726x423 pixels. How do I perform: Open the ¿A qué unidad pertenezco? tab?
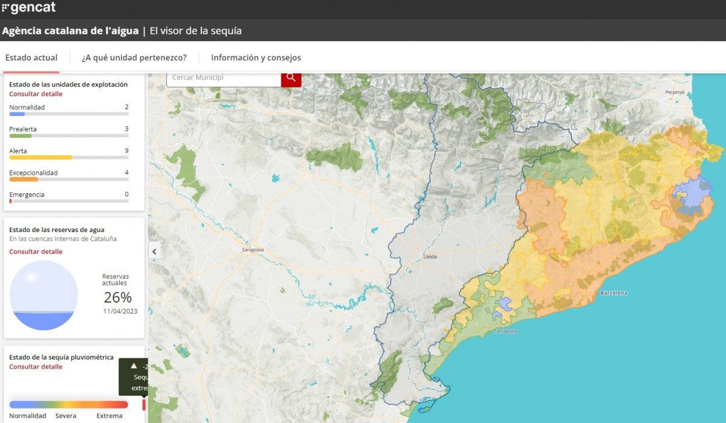point(134,58)
